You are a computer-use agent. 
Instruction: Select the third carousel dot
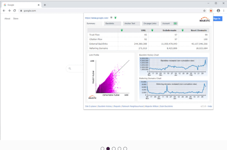114,149
